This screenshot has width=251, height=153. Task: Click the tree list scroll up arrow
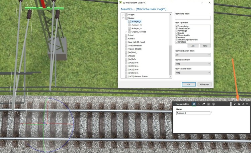[x=170, y=14]
